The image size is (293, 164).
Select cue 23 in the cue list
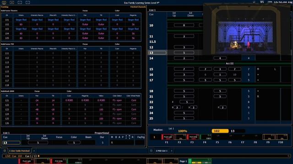(x=151, y=108)
